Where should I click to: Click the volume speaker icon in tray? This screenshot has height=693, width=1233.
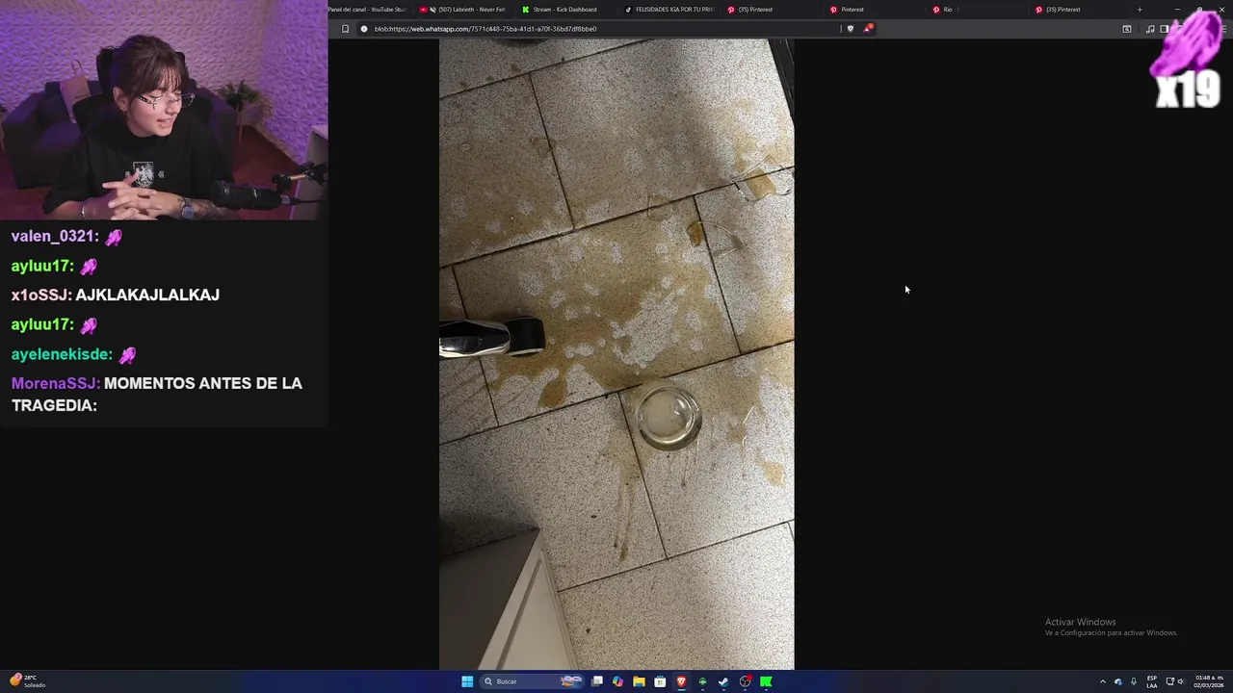(x=1181, y=681)
